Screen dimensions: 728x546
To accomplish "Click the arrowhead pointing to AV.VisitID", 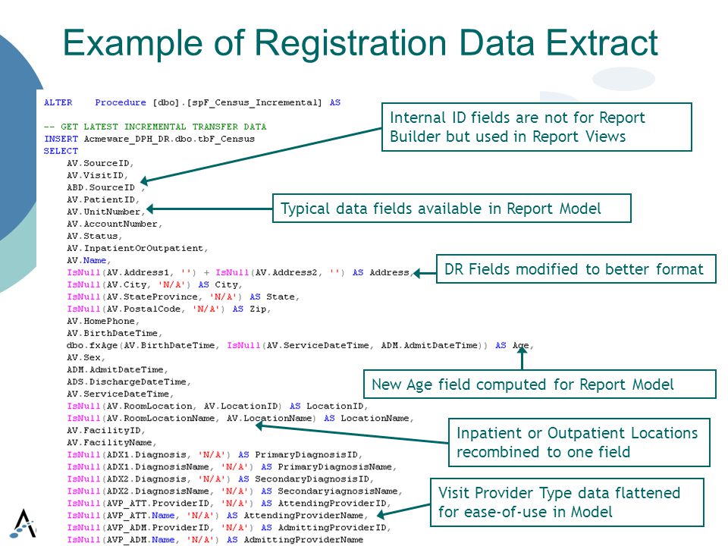I will pos(144,180).
